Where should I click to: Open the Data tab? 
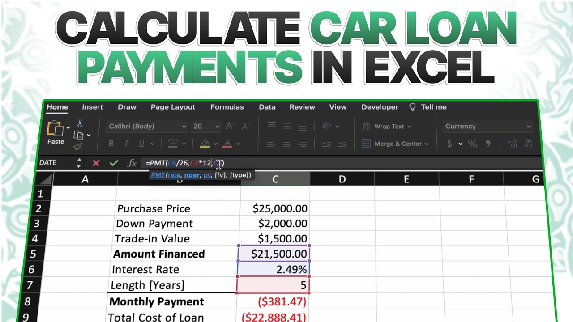point(267,107)
